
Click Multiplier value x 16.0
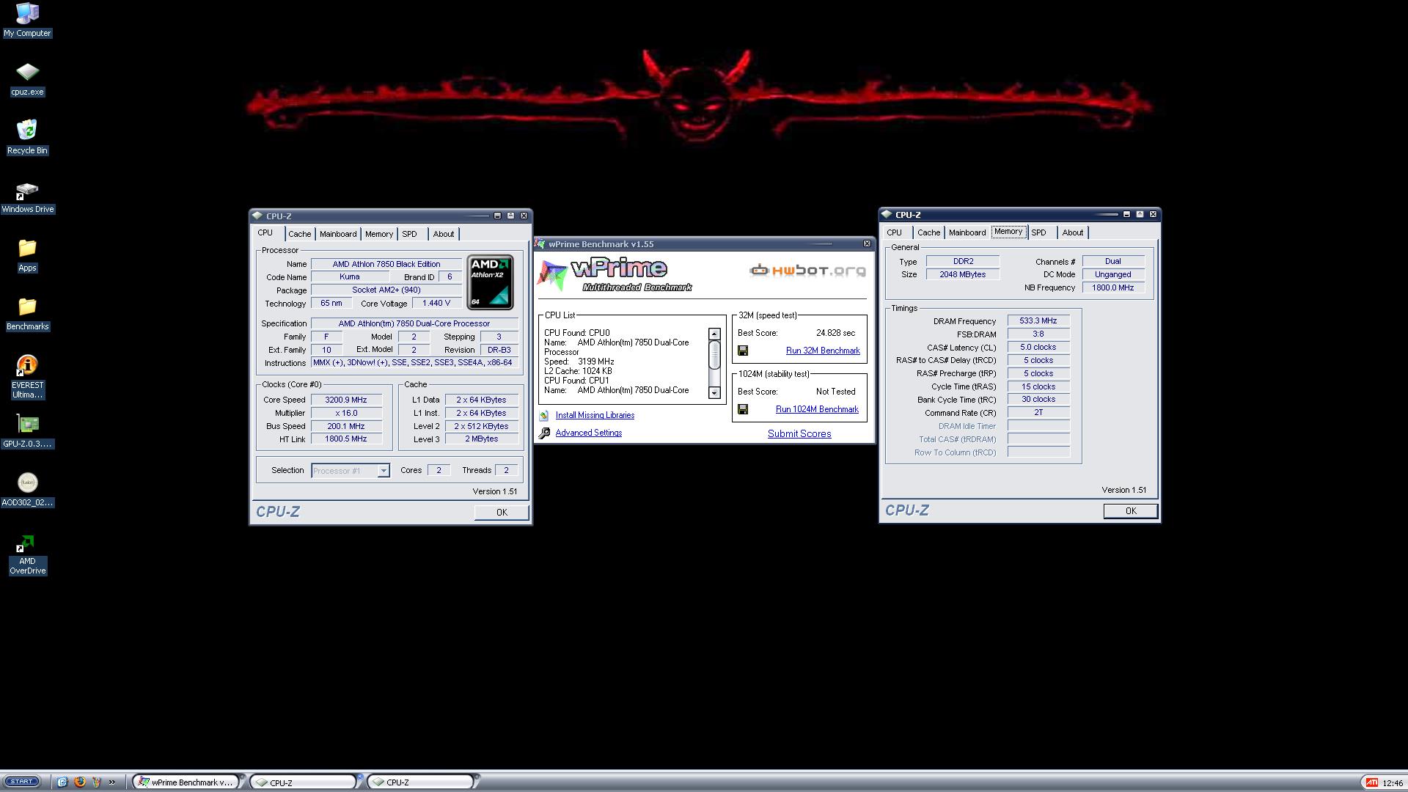pyautogui.click(x=346, y=413)
